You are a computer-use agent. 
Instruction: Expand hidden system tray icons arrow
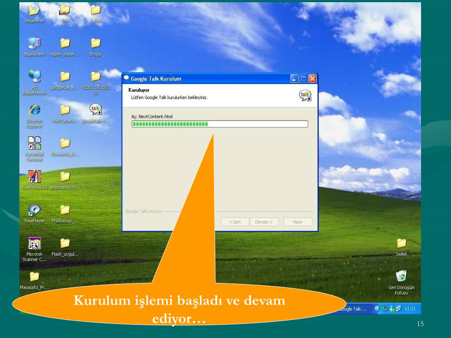click(x=377, y=309)
